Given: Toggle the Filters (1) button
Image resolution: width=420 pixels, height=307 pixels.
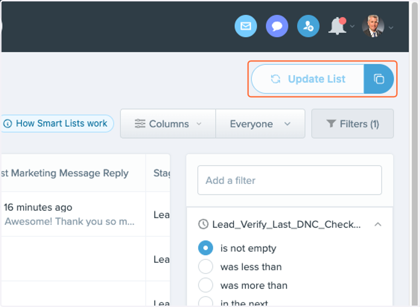Looking at the screenshot, I should [x=352, y=124].
